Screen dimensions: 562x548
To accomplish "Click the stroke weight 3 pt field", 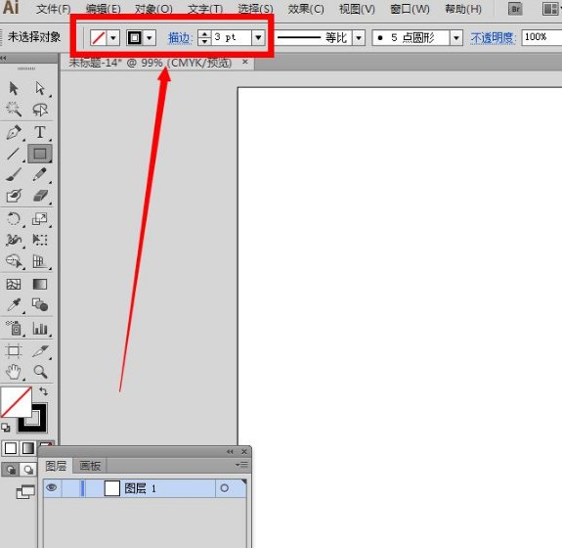I will 232,38.
